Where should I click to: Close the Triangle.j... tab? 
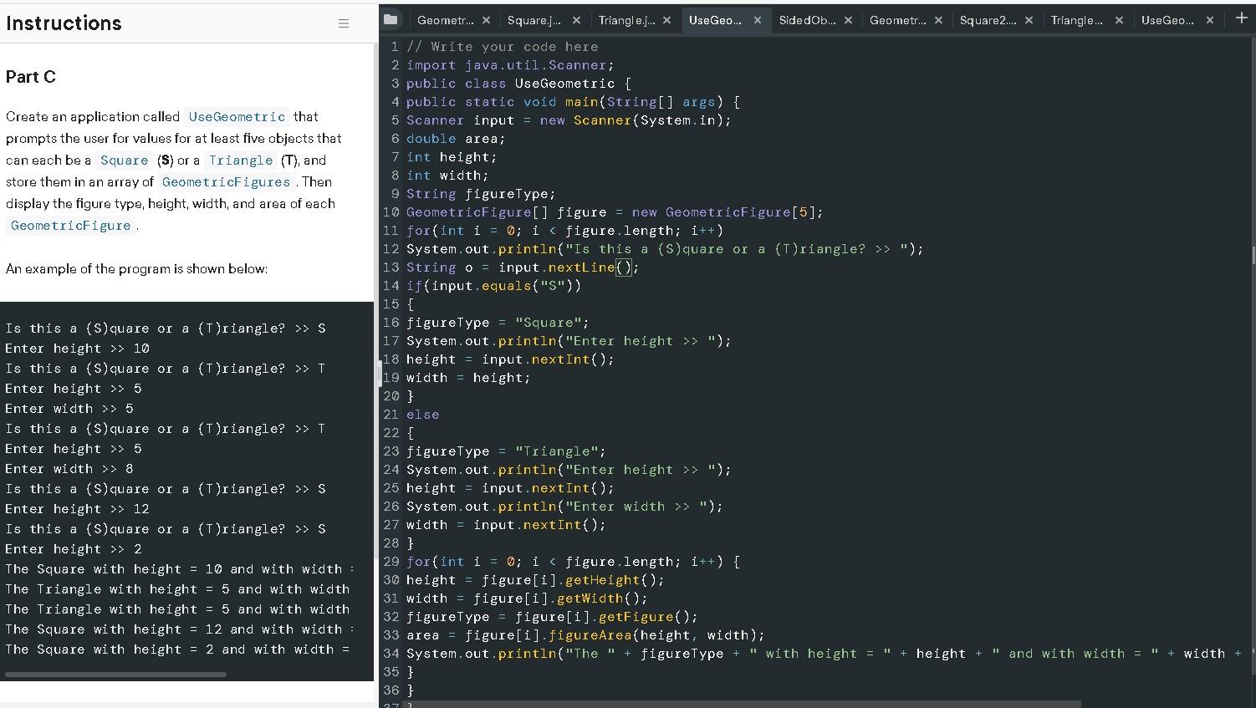[x=666, y=20]
